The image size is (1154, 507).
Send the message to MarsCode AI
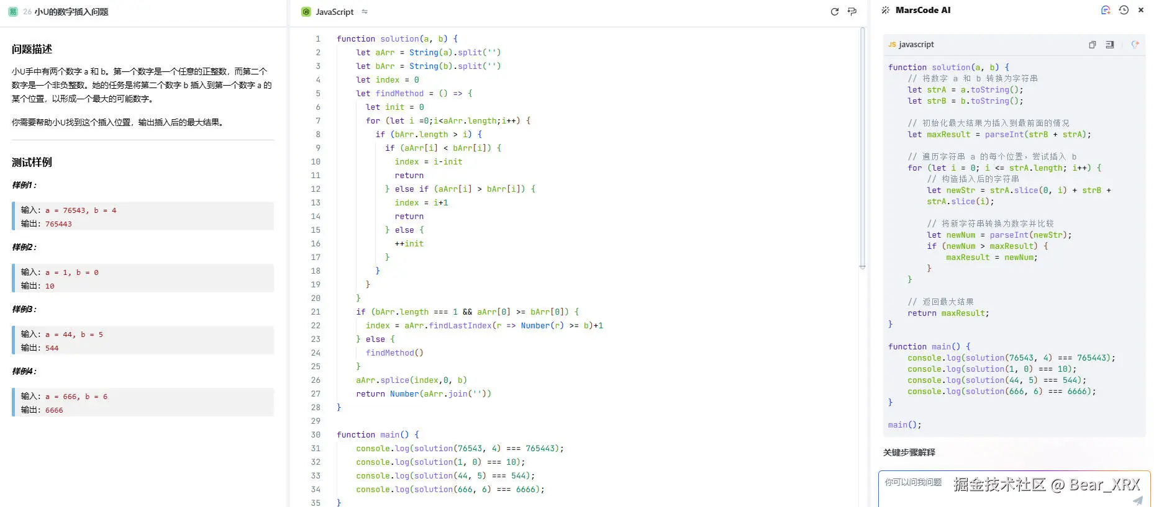[x=1137, y=500]
